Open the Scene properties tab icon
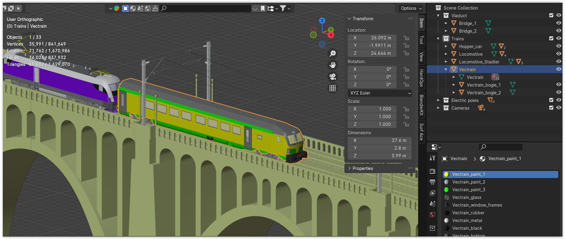The height and width of the screenshot is (239, 565). pyautogui.click(x=433, y=204)
